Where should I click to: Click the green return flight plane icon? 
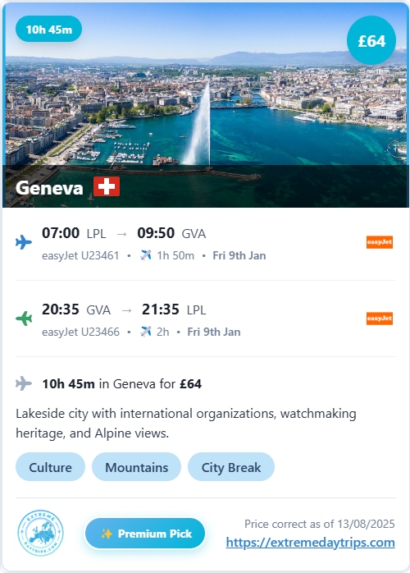click(x=24, y=319)
